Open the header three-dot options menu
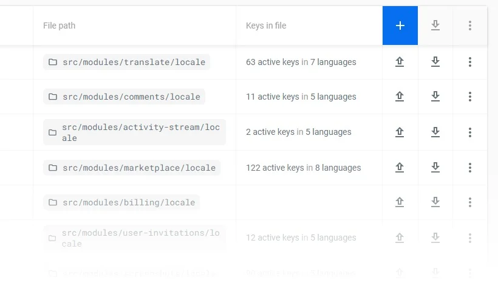This screenshot has width=498, height=291. click(470, 26)
